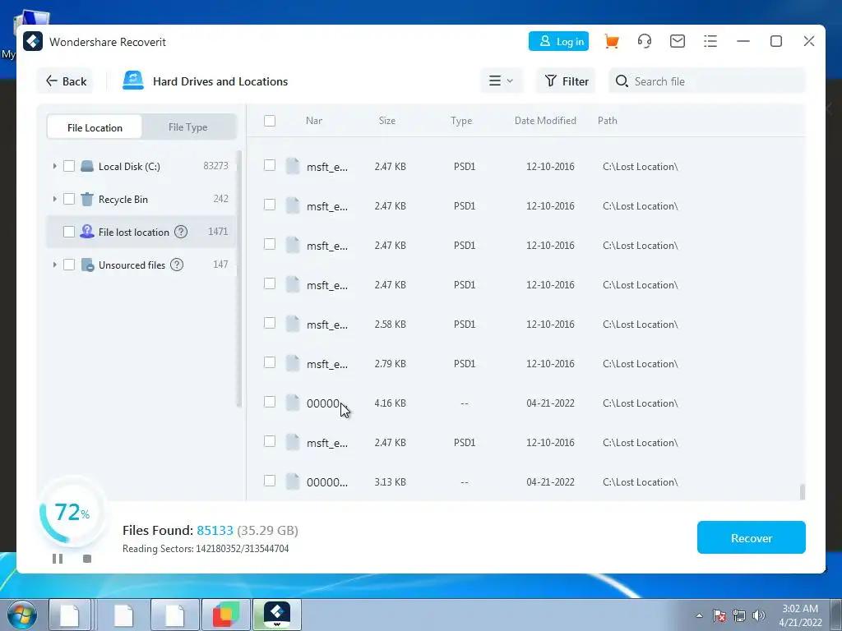Click file icon of the 2.79 KB row
The image size is (842, 631).
[293, 363]
